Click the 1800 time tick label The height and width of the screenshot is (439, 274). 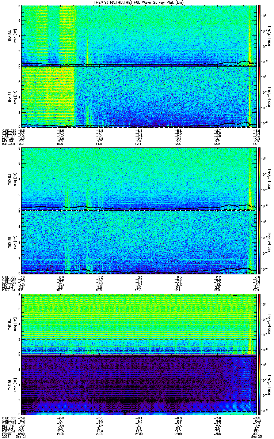click(x=21, y=434)
